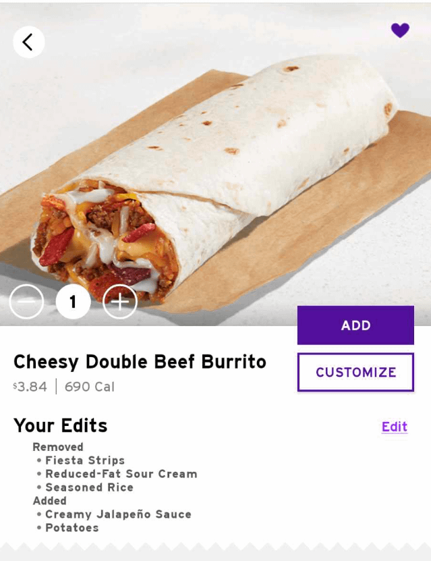Click the 690 Cal calorie info

point(89,387)
